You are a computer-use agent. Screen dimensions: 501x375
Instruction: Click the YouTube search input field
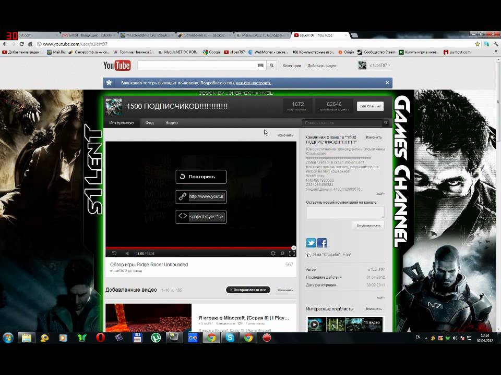[197, 66]
